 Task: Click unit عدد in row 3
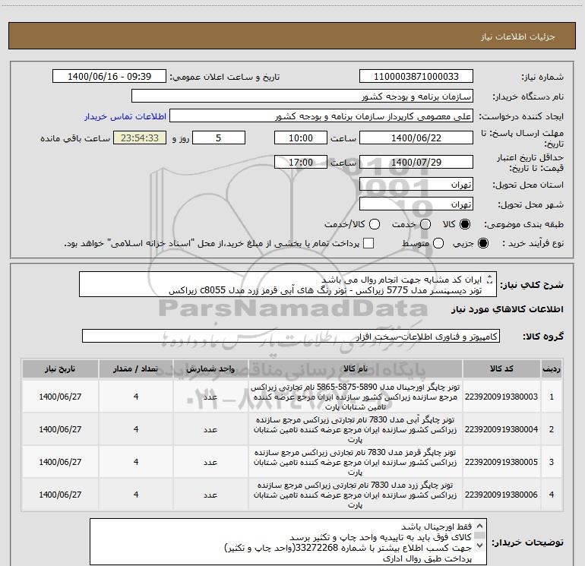tap(210, 462)
